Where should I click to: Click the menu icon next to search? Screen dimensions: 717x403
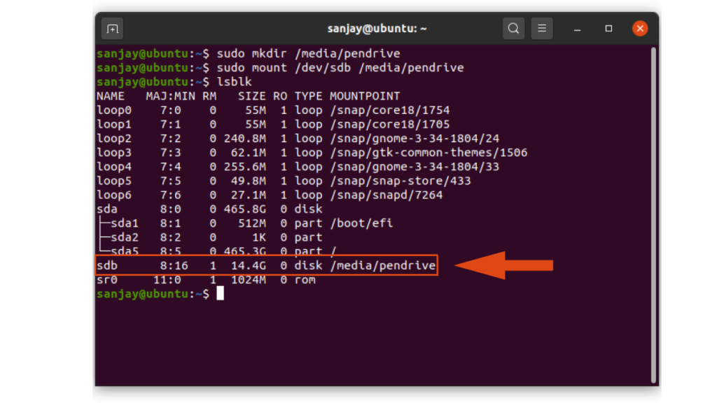tap(543, 28)
